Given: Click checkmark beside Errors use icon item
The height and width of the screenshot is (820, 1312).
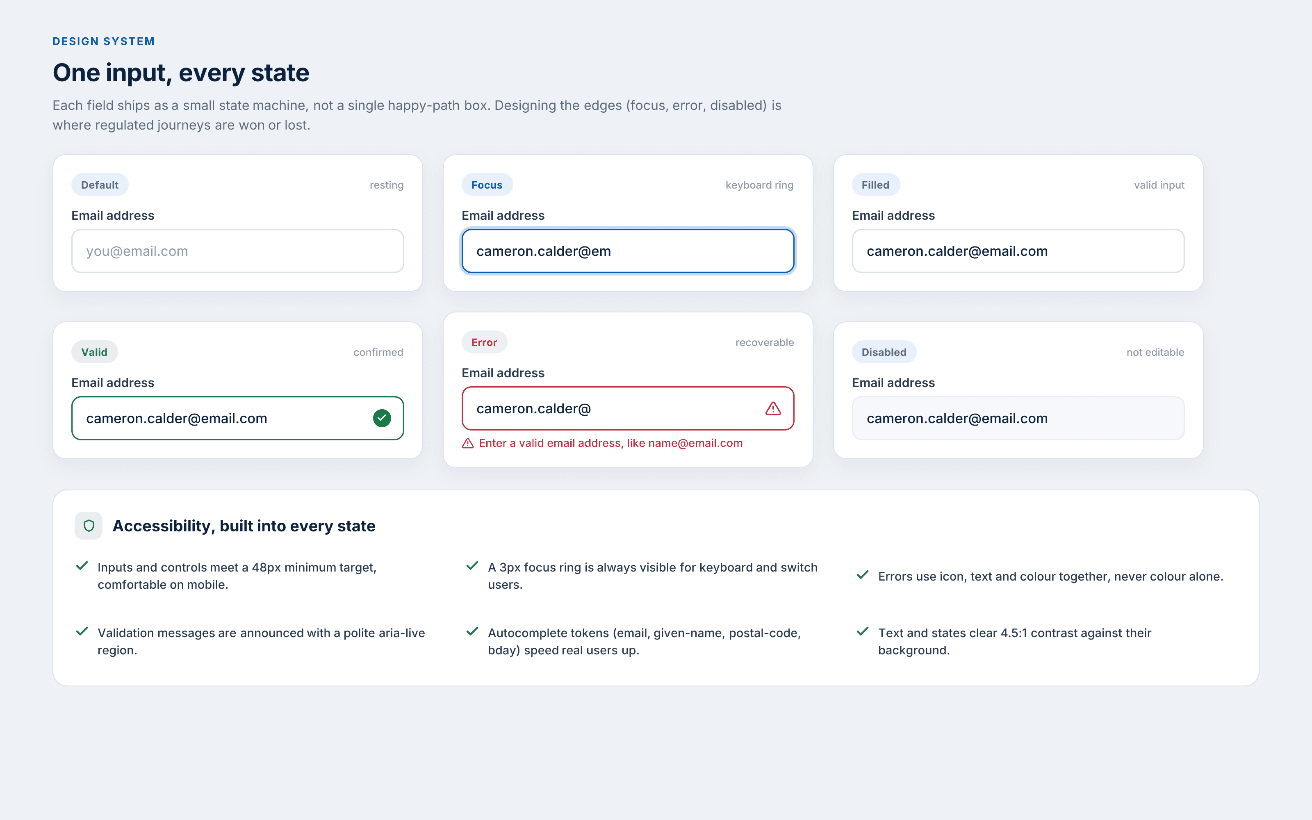Looking at the screenshot, I should 863,575.
